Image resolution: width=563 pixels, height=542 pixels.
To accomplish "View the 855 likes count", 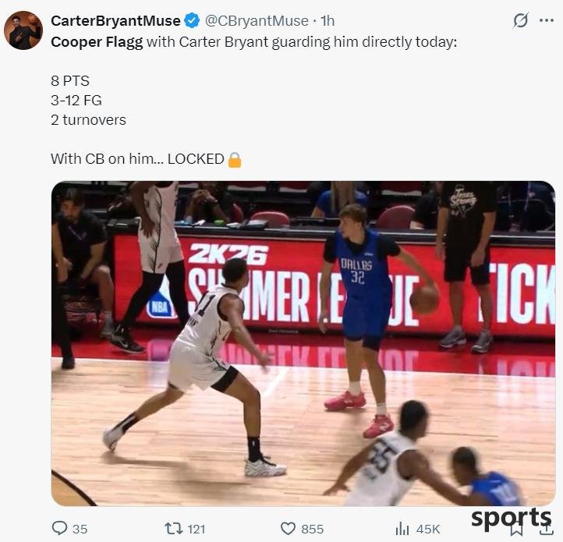I will 313,529.
